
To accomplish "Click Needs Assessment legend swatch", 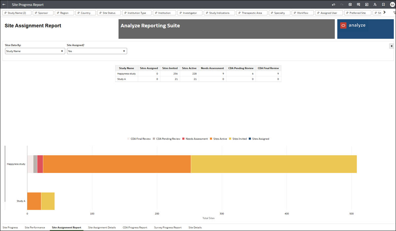I will pyautogui.click(x=184, y=139).
